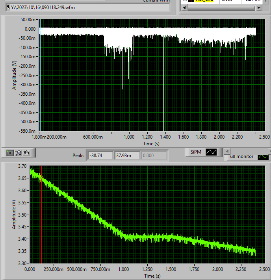Click the left arrow above u8 monitor legend
The image size is (271, 280).
point(227,152)
